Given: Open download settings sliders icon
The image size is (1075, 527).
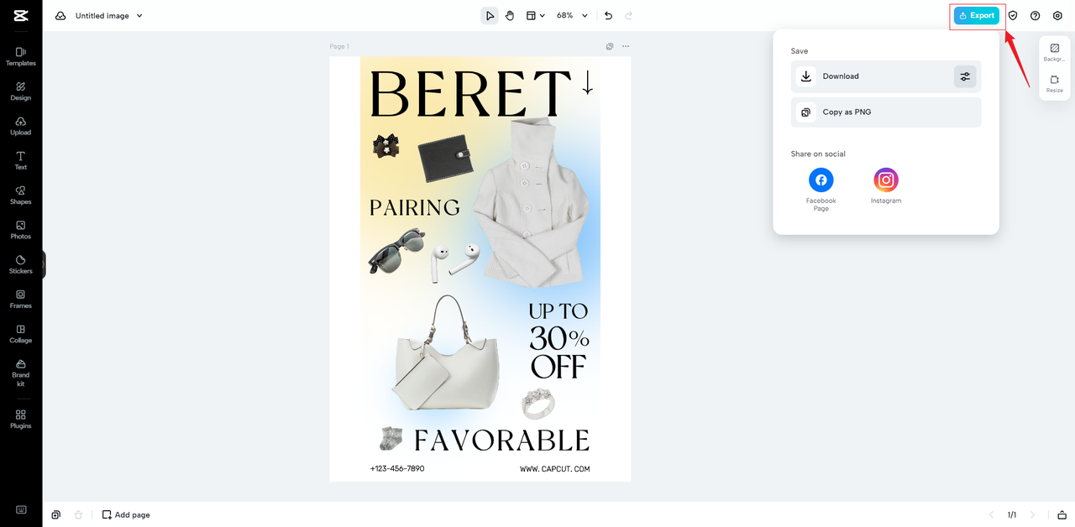Looking at the screenshot, I should (x=965, y=76).
